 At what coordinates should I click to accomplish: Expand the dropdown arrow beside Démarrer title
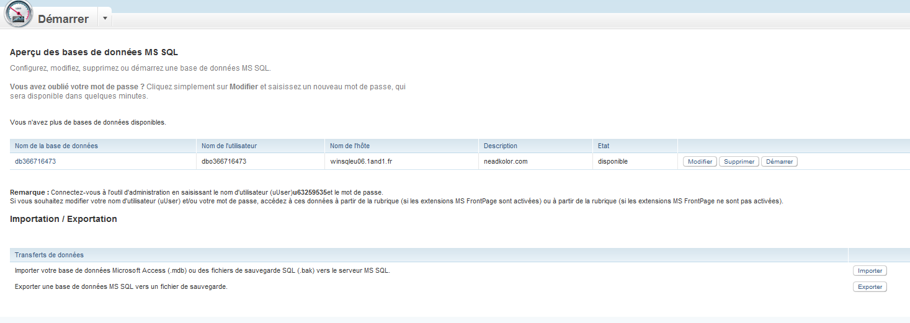[105, 18]
